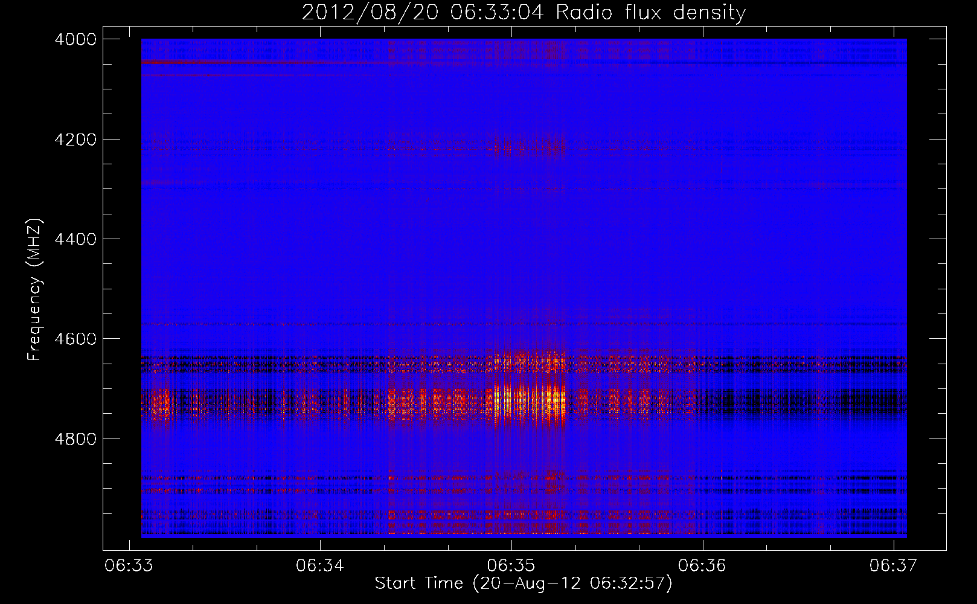Click the 06:36 time tick label
977x604 pixels.
pos(702,566)
